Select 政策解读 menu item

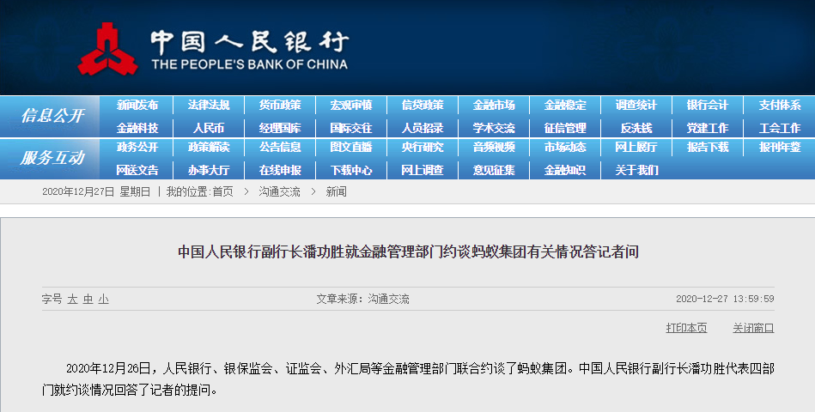point(209,147)
